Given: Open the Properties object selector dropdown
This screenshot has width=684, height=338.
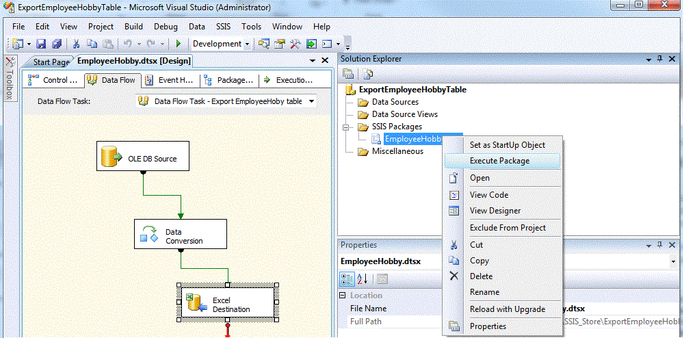Looking at the screenshot, I should 672,261.
